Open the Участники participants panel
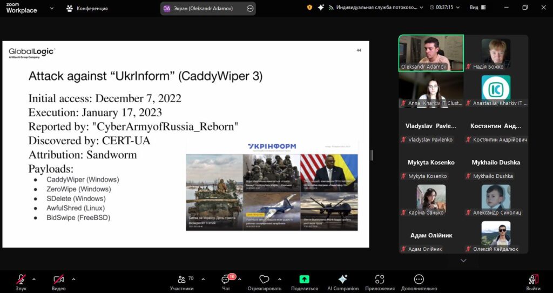This screenshot has width=553, height=293. pos(182,282)
